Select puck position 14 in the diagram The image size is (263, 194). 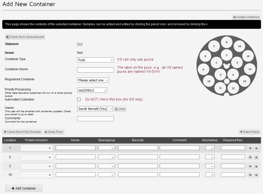pos(250,69)
